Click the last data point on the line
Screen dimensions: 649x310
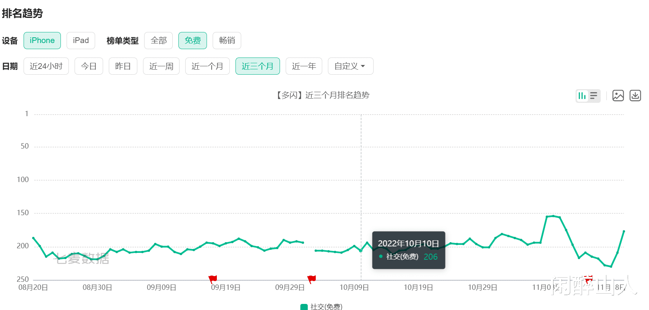[x=624, y=231]
